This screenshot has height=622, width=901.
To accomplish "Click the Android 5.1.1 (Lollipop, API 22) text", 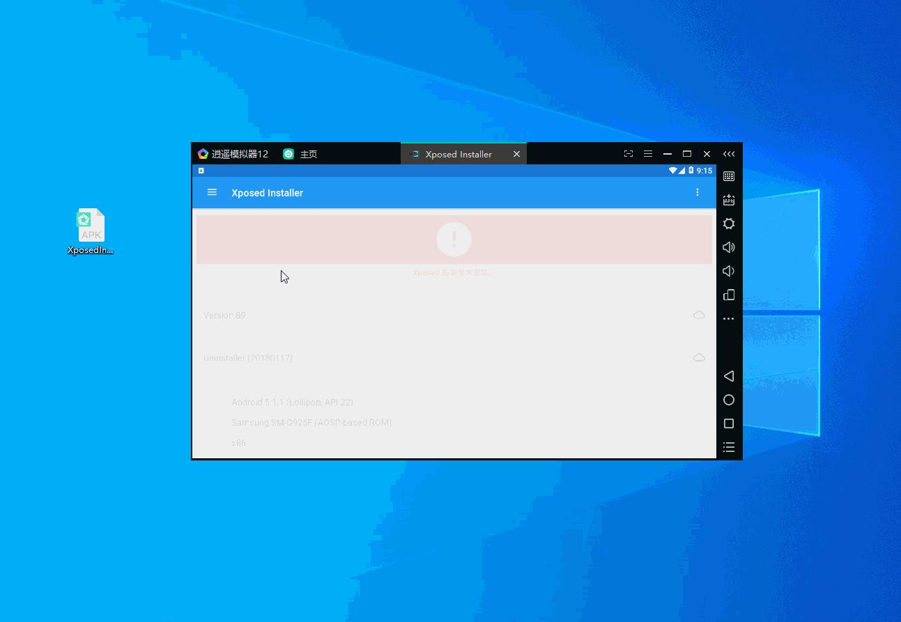I will click(x=293, y=402).
